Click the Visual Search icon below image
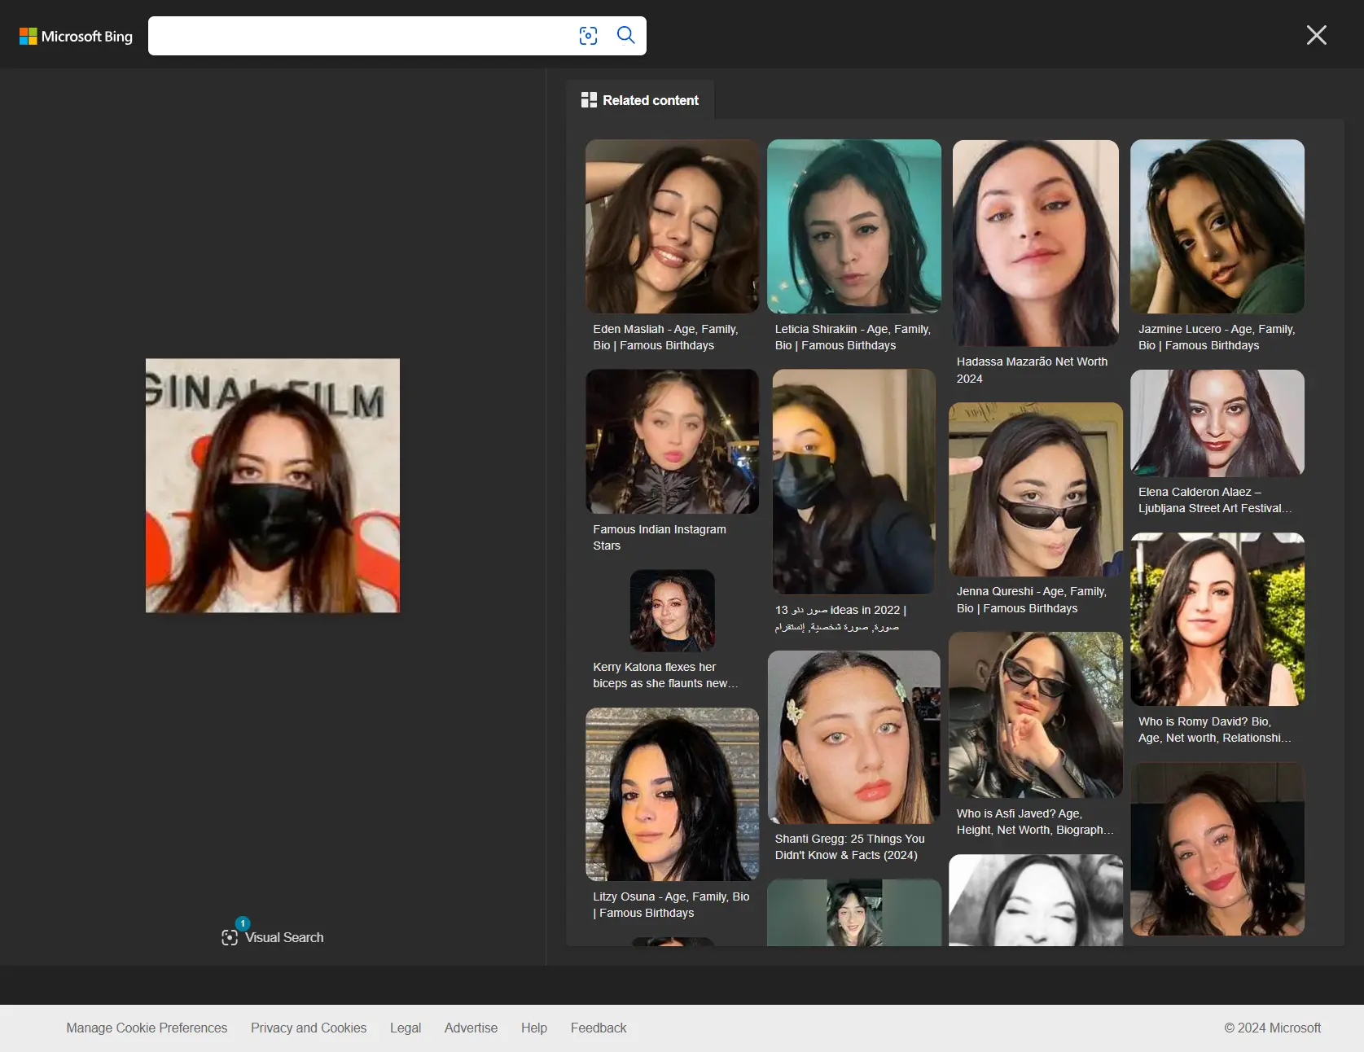 click(x=230, y=937)
